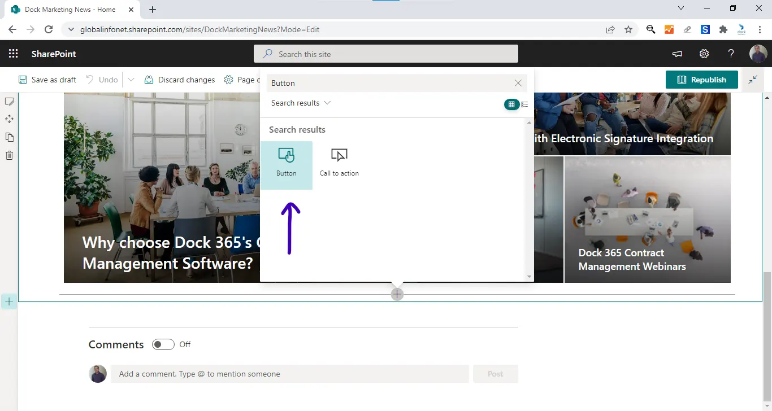Republish the page
The height and width of the screenshot is (411, 772).
pos(702,80)
